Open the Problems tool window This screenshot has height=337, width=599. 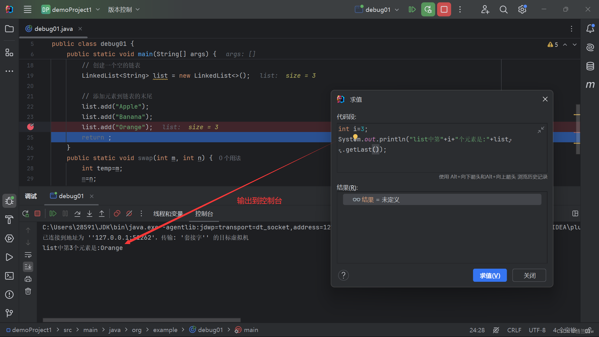pos(9,295)
